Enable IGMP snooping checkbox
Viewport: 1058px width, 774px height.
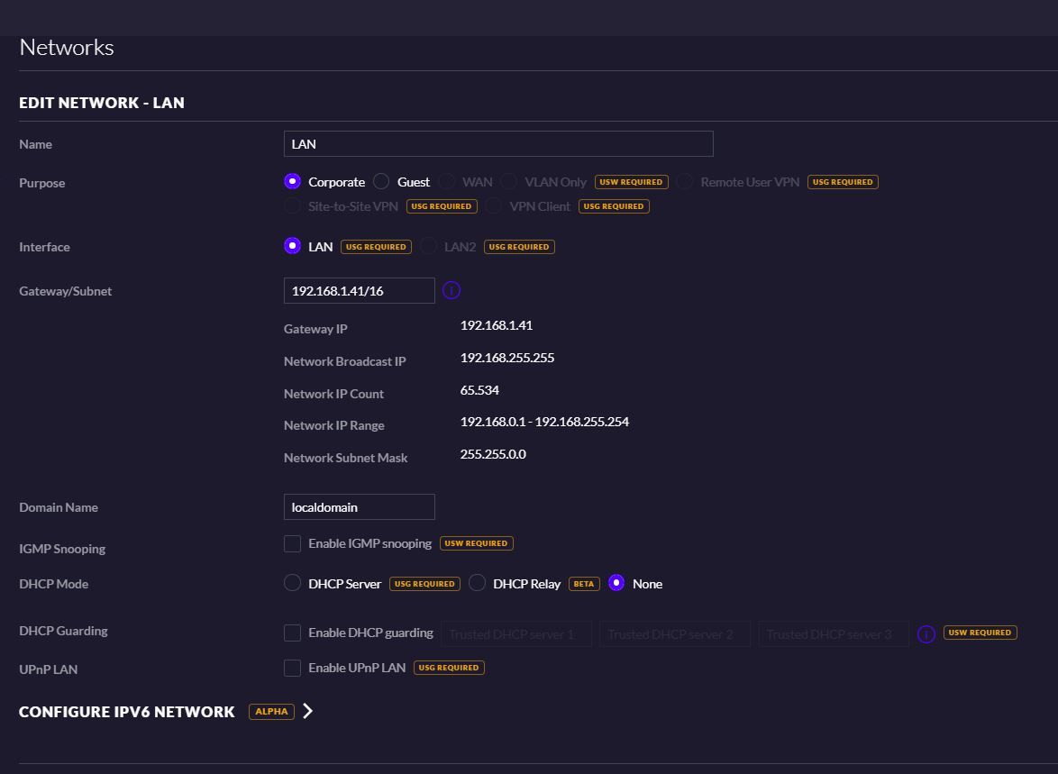(x=292, y=543)
